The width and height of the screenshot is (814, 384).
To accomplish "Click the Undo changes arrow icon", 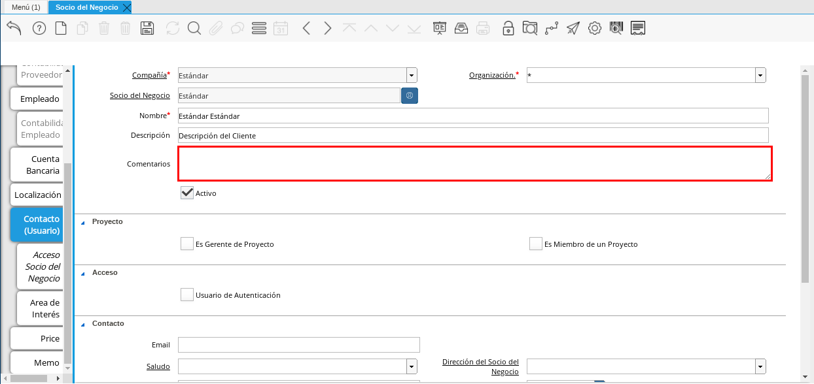I will pyautogui.click(x=14, y=28).
